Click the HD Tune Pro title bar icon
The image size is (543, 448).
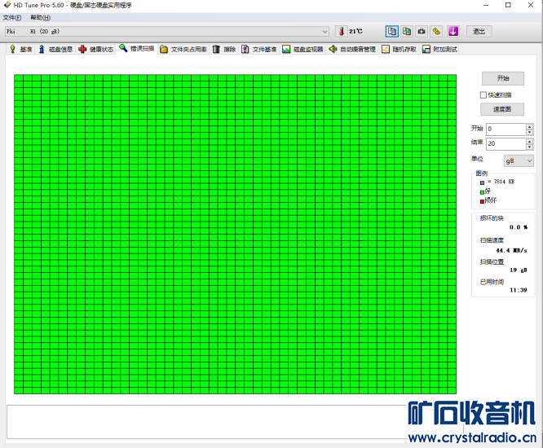(x=7, y=5)
